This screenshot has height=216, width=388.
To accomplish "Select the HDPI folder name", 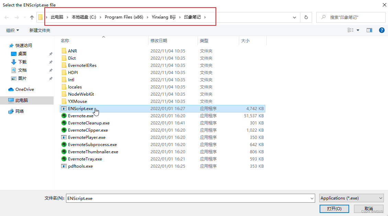I will pyautogui.click(x=73, y=72).
